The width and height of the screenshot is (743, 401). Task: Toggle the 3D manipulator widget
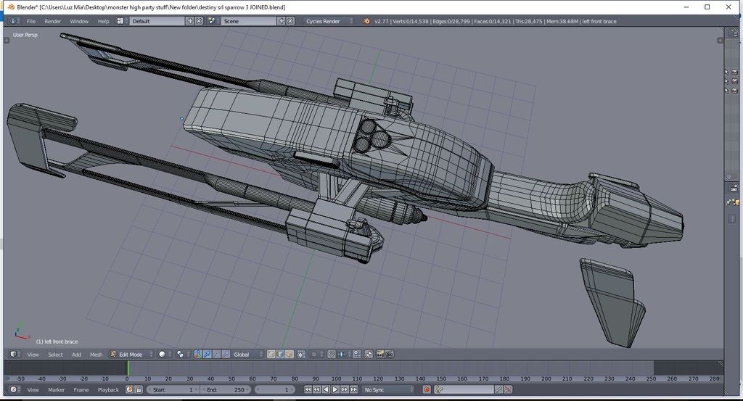[198, 355]
